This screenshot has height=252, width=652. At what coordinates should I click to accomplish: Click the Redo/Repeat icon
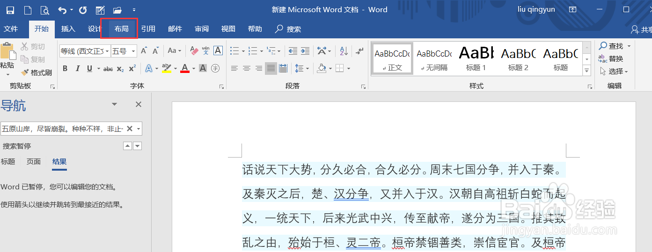click(83, 10)
